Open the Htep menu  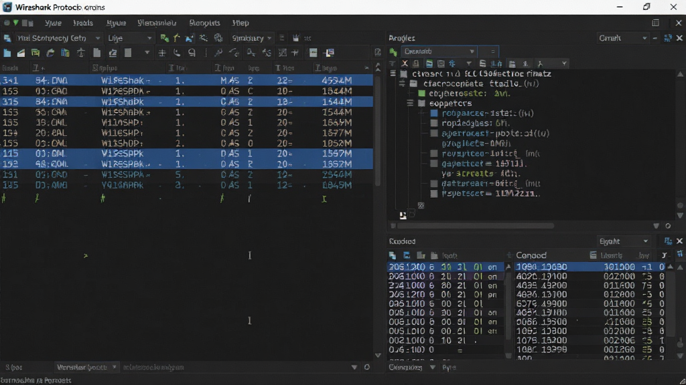pyautogui.click(x=241, y=23)
